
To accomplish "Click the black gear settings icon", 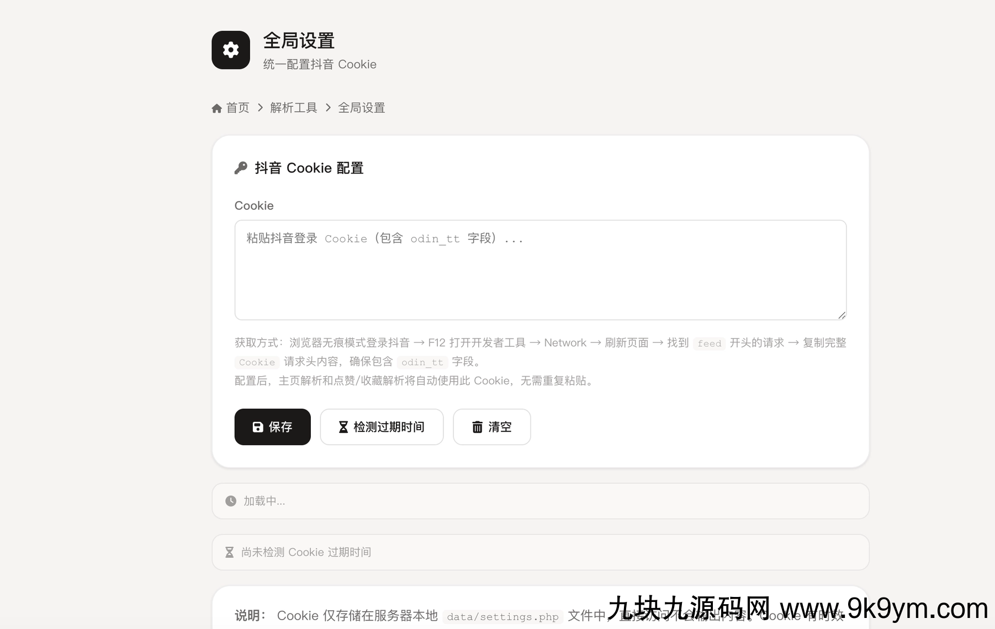I will tap(231, 50).
